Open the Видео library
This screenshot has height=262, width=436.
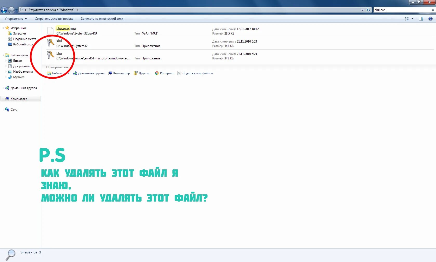(17, 61)
